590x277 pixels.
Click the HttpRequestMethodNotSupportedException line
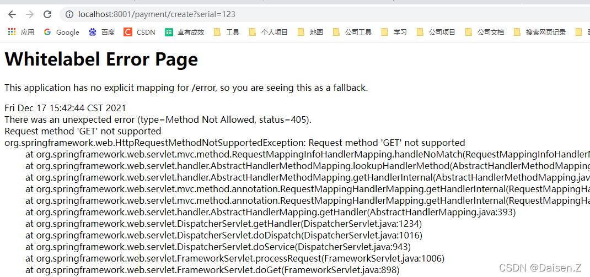(235, 143)
